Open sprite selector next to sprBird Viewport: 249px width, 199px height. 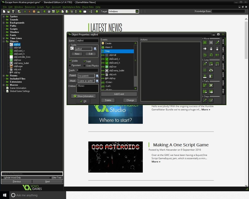coord(95,49)
